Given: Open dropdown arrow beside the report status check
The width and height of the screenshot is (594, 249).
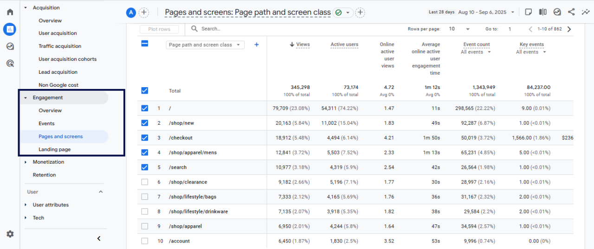Looking at the screenshot, I should (347, 13).
